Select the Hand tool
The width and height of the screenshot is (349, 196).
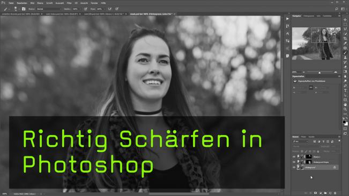coord(345,104)
